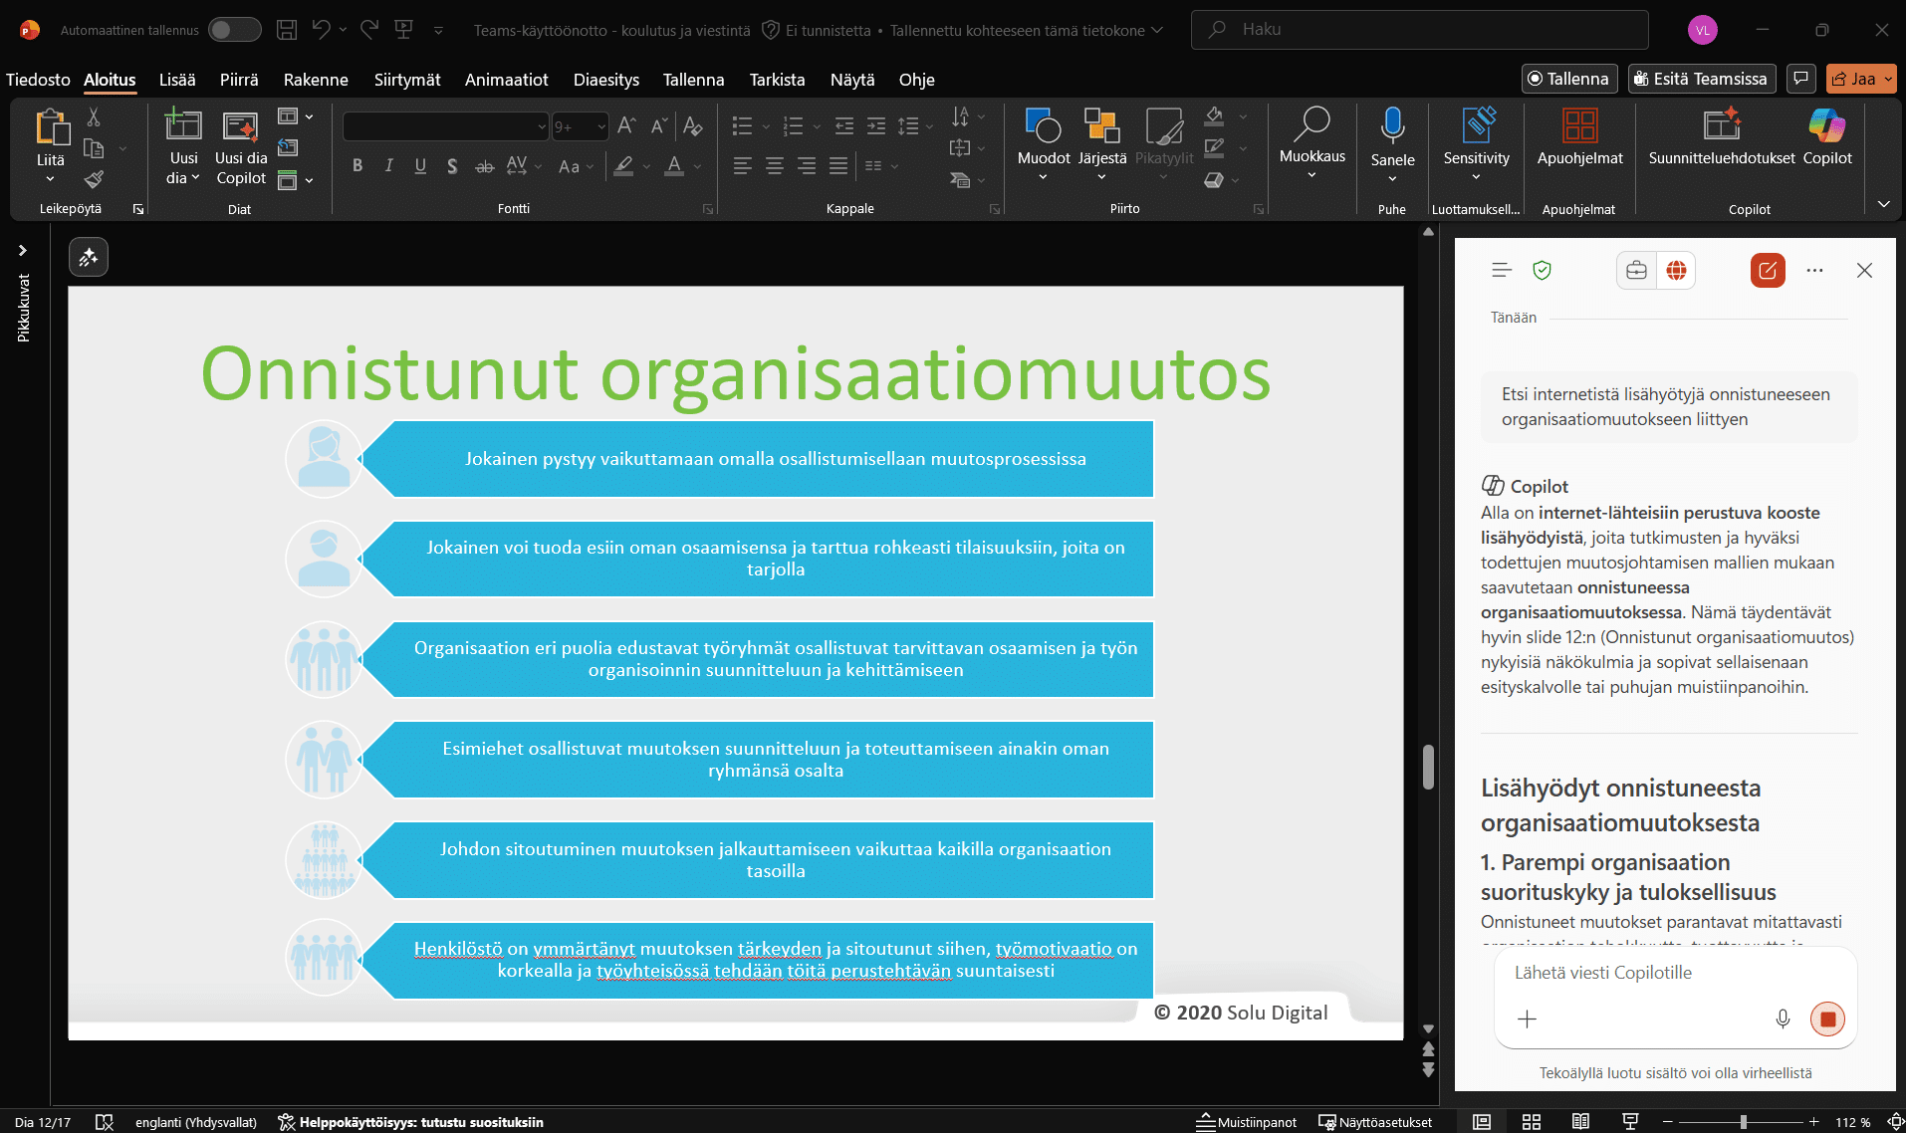Screen dimensions: 1906x1133
Task: Start new Copilot chat with red icon
Action: [x=1768, y=271]
